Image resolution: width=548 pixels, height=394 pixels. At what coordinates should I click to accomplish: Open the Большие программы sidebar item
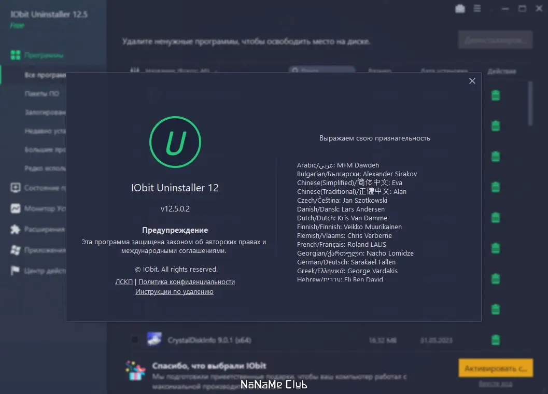45,150
